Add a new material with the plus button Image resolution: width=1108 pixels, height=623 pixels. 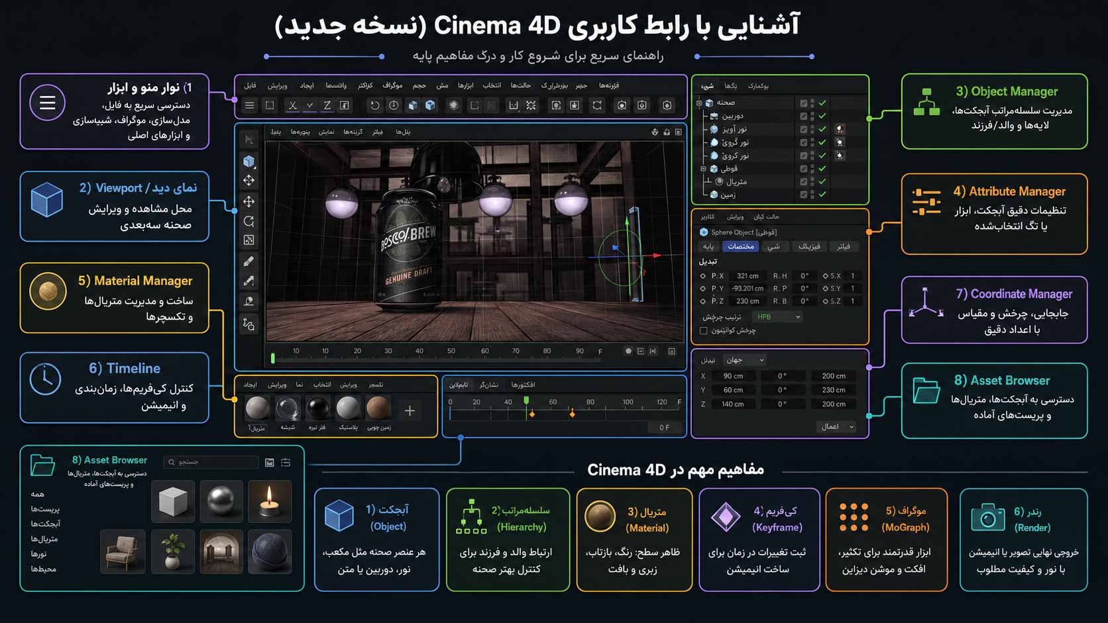[410, 410]
